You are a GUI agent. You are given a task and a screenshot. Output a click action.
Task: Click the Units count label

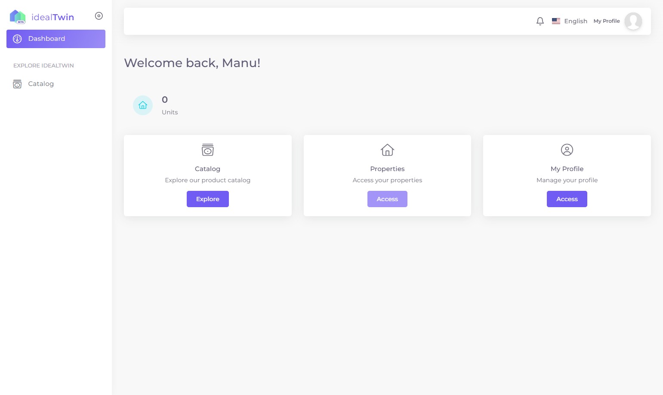(170, 112)
